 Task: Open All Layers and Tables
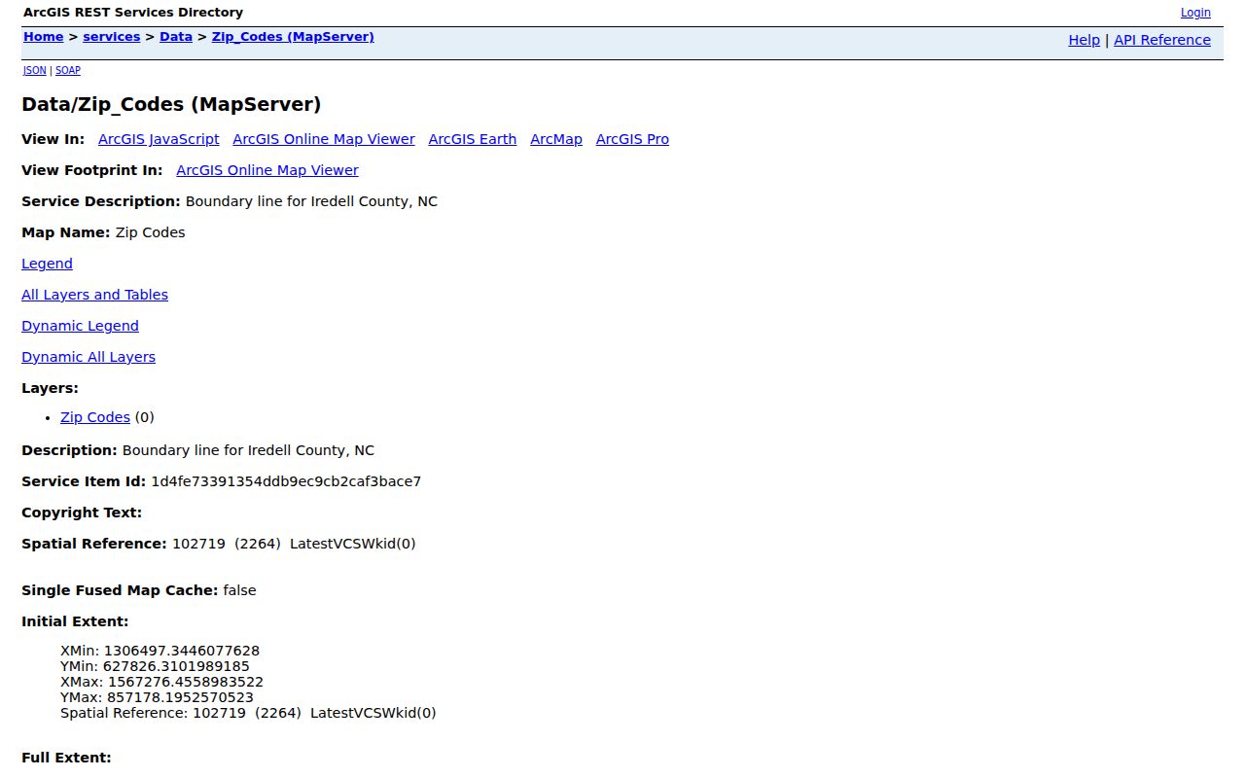point(94,295)
